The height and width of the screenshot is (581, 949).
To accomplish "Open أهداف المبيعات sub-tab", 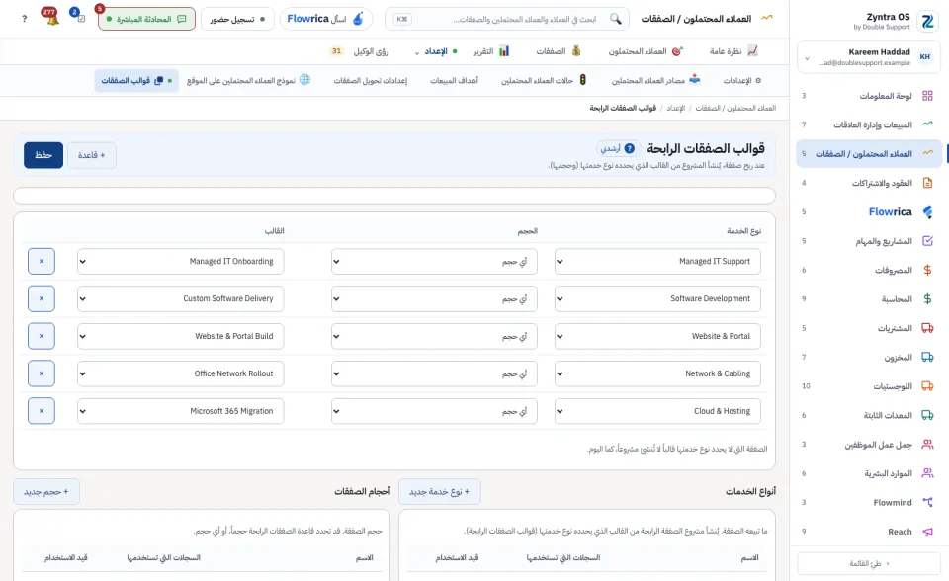I will [x=454, y=80].
